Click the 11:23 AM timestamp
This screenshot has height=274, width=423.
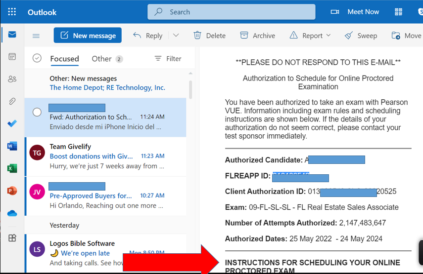(x=152, y=156)
